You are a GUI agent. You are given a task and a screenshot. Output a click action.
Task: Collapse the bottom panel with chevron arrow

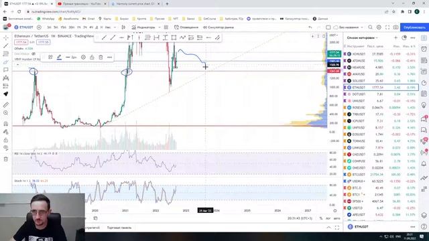pos(328,228)
